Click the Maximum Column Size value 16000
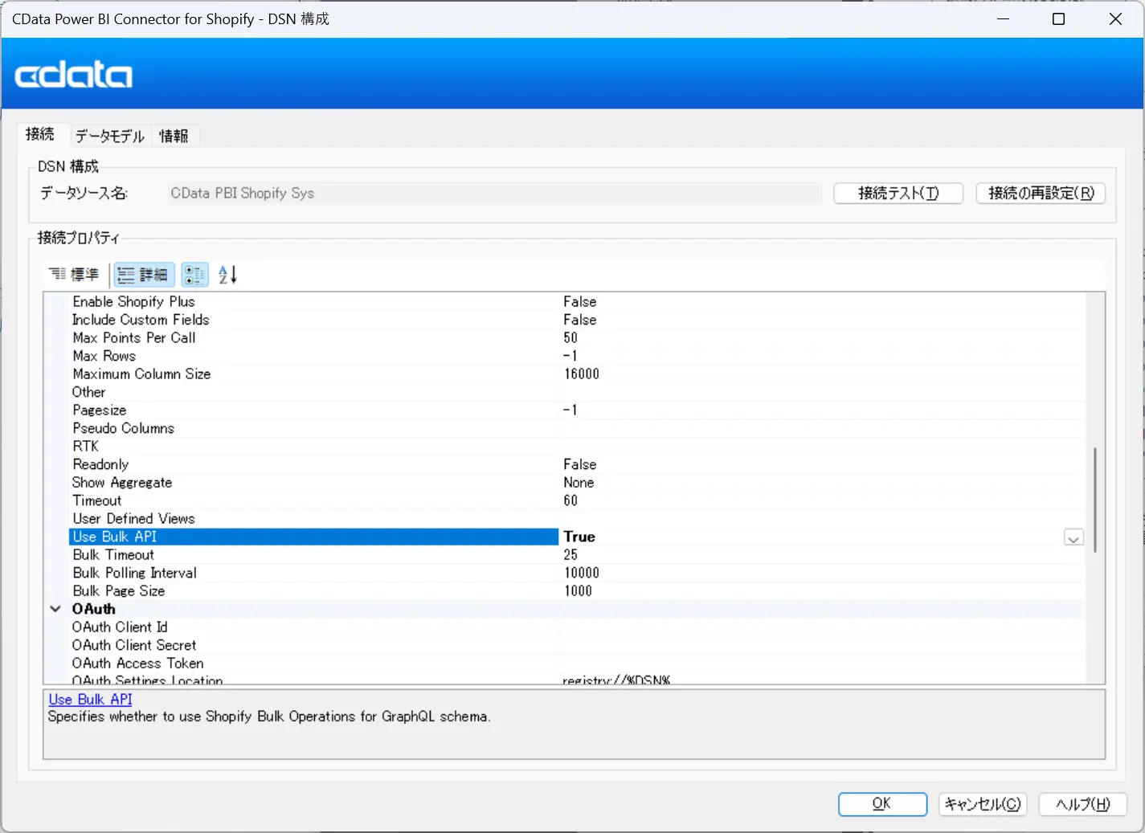 point(582,374)
